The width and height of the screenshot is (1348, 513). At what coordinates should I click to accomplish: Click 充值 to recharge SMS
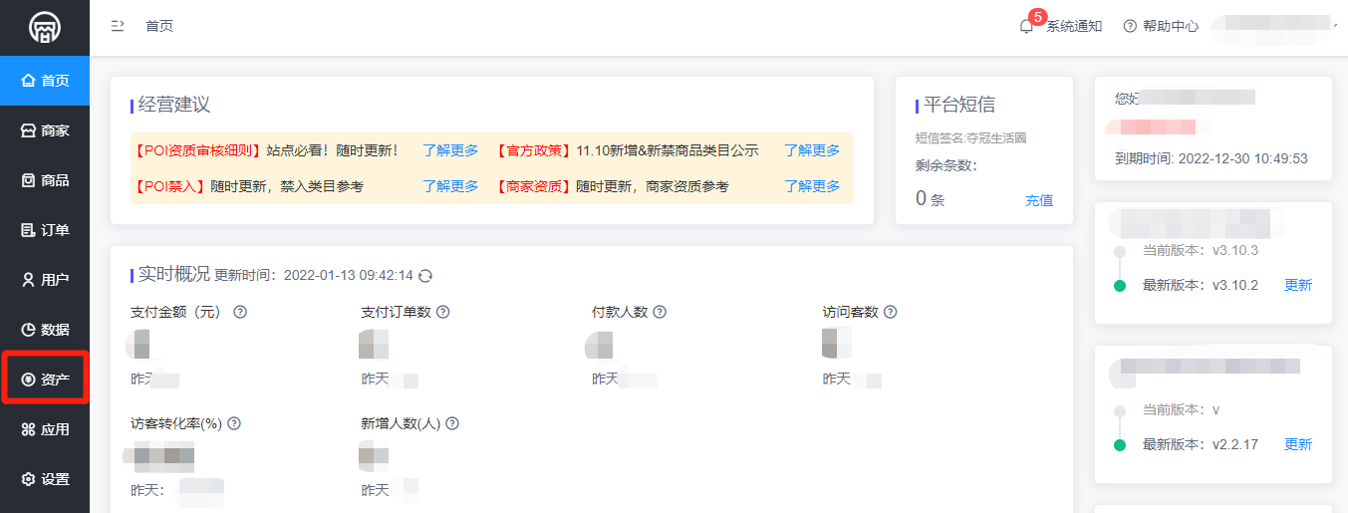[x=1039, y=200]
